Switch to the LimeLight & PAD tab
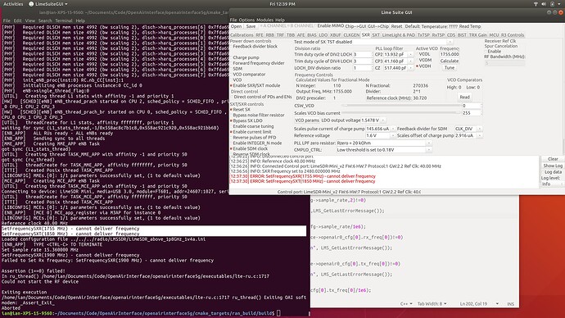565x318 pixels. pyautogui.click(x=399, y=35)
